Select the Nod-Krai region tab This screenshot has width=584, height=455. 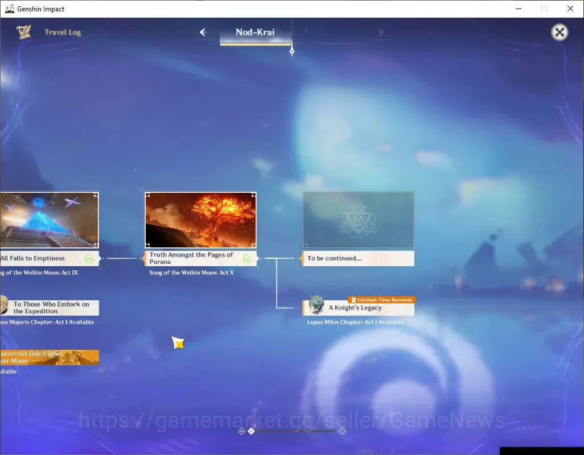pyautogui.click(x=255, y=32)
